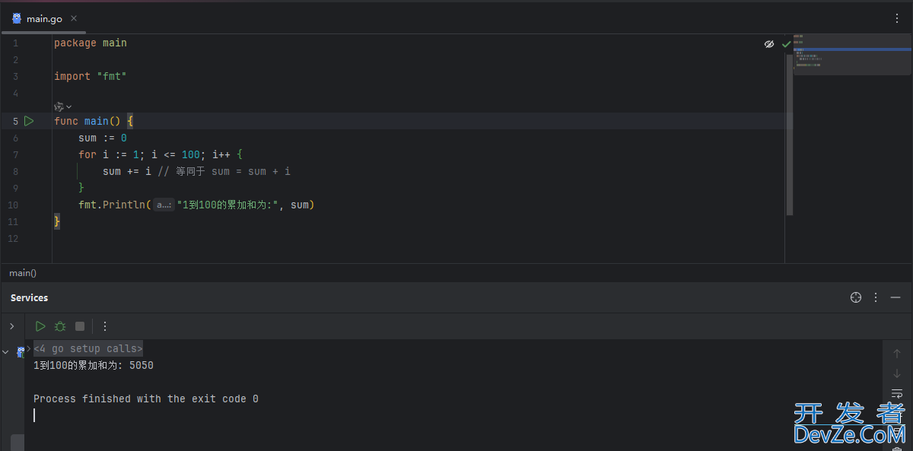Collapse the Go service node arrow
913x451 pixels.
6,352
